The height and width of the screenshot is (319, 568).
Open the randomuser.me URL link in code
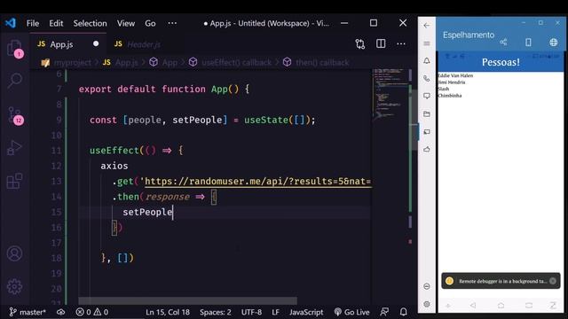click(257, 181)
